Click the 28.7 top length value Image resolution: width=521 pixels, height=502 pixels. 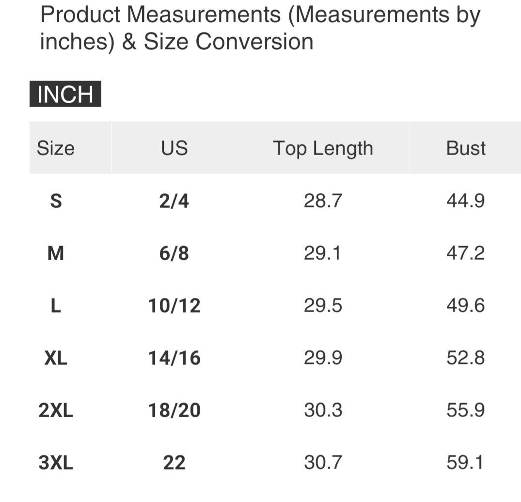[323, 201]
